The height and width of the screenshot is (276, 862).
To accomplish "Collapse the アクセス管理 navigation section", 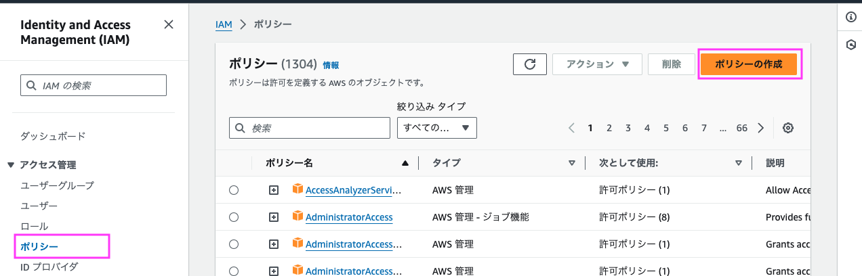I will pyautogui.click(x=11, y=164).
